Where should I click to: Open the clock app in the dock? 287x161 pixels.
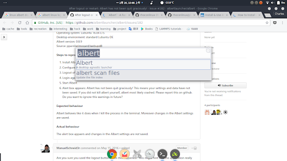point(150,154)
